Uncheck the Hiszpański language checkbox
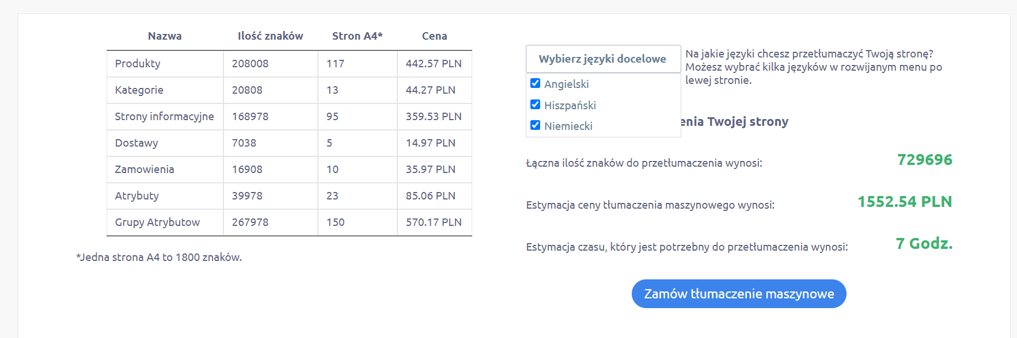Viewport: 1017px width, 338px height. 535,105
